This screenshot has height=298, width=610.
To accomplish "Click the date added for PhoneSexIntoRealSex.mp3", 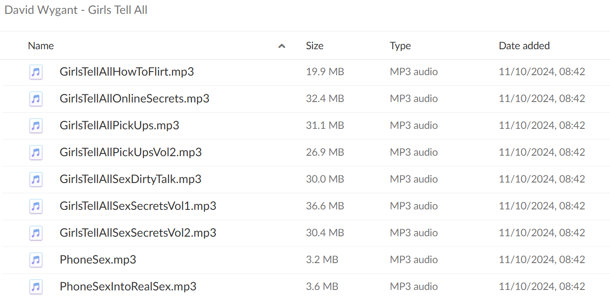I will 542,286.
